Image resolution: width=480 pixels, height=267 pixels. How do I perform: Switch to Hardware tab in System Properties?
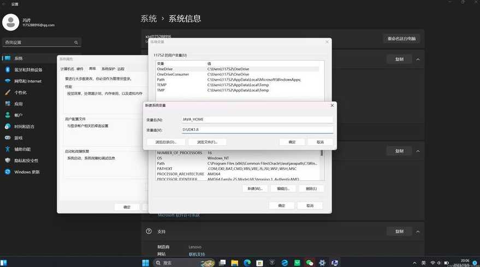(80, 69)
